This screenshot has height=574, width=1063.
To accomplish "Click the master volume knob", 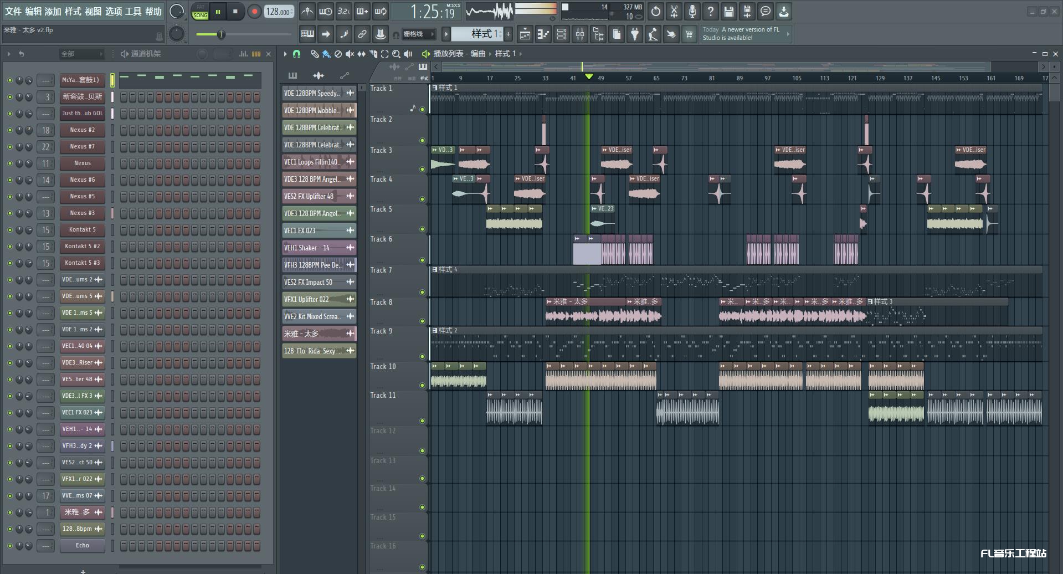I will pyautogui.click(x=176, y=12).
